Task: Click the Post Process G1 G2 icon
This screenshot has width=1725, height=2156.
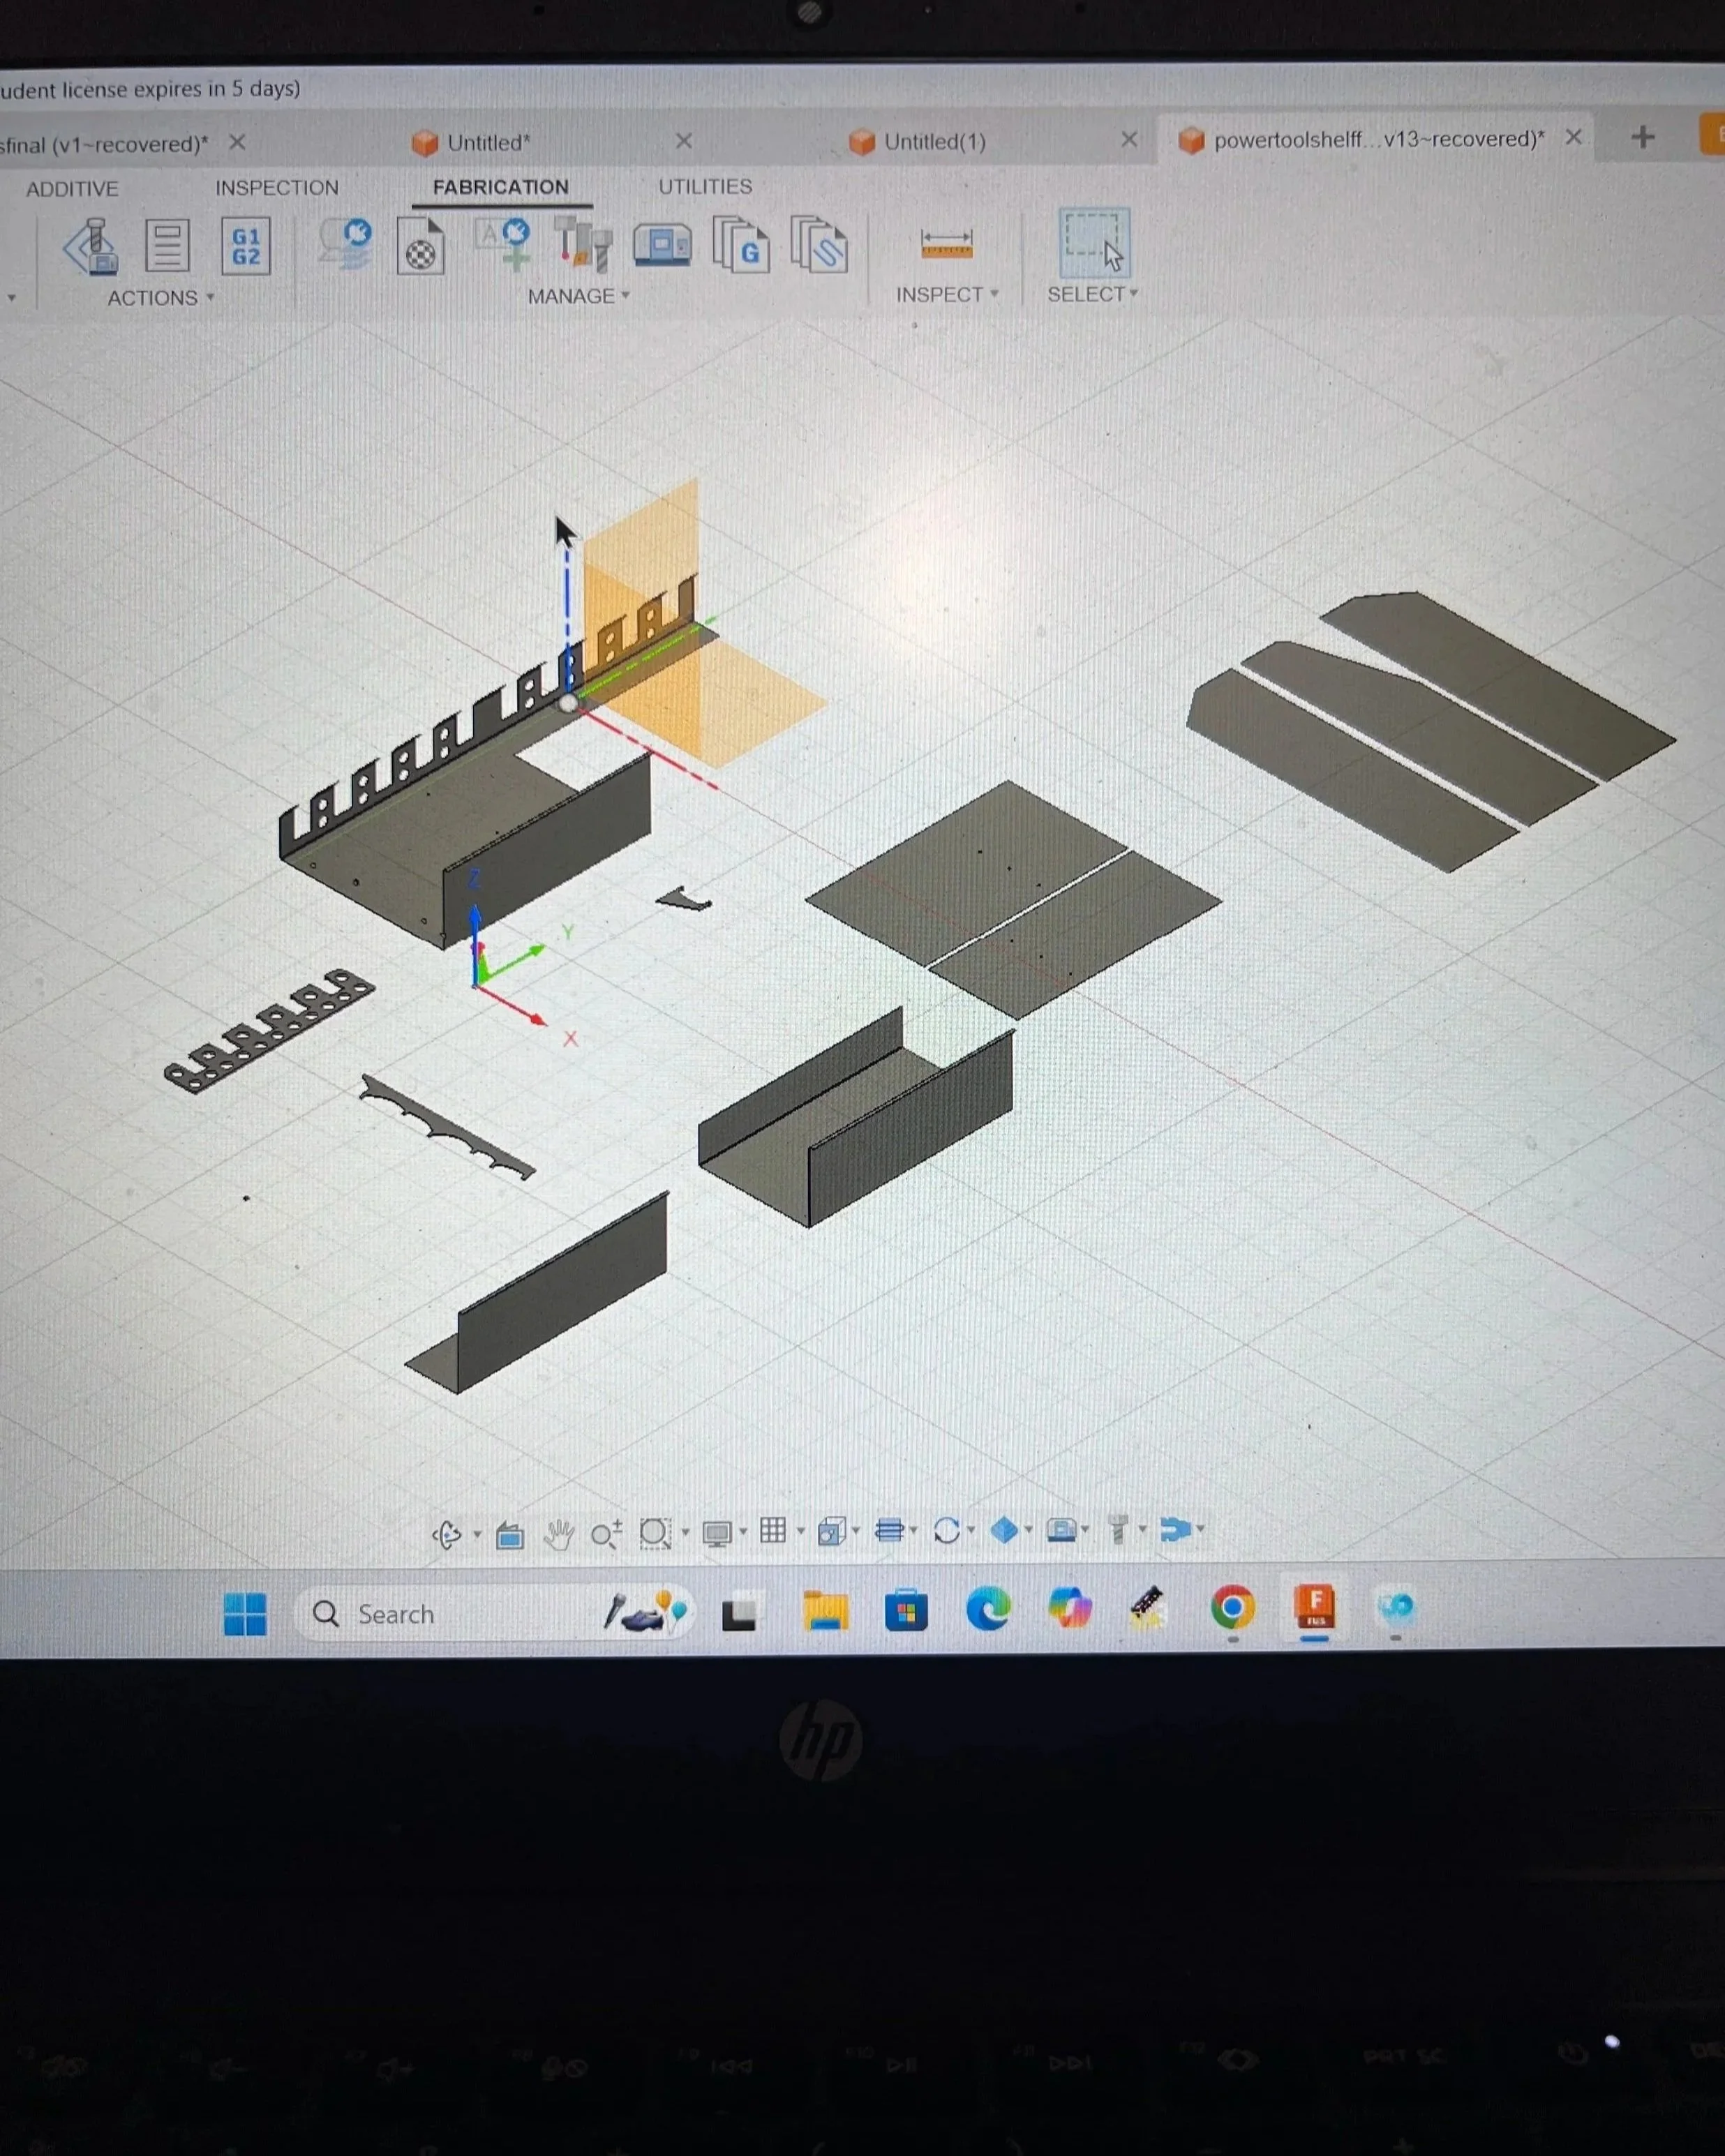Action: [x=245, y=246]
